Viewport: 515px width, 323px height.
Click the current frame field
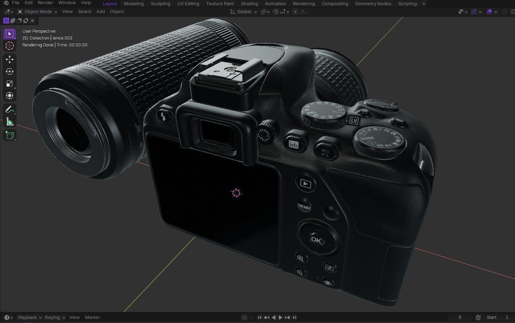click(460, 318)
